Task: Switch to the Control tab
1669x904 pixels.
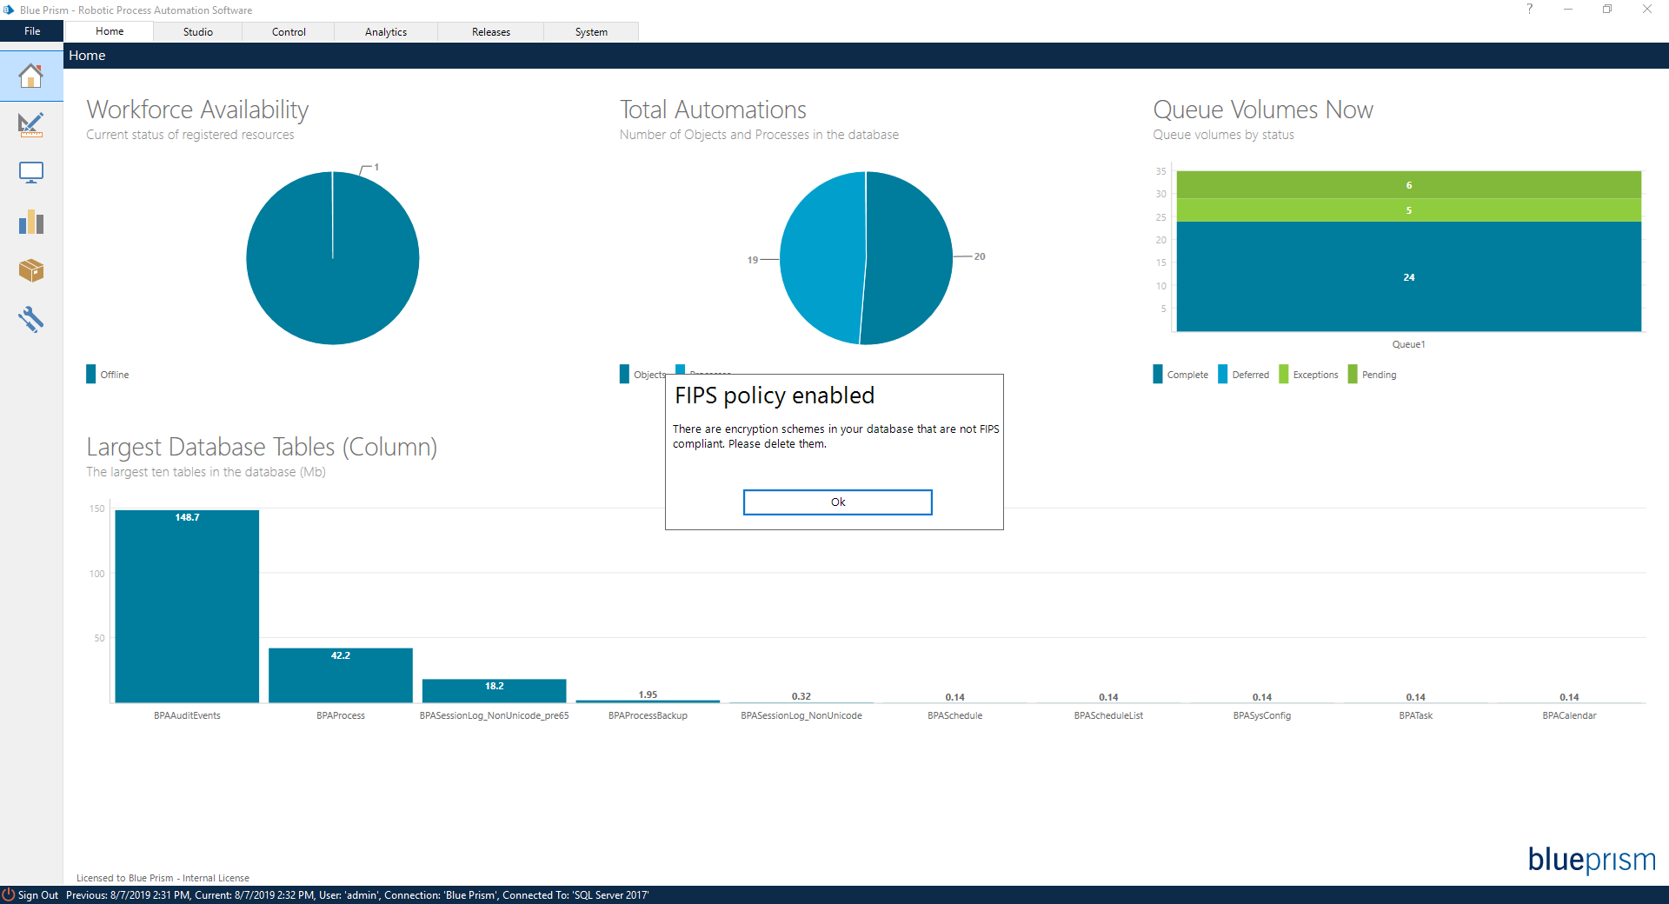Action: (288, 31)
